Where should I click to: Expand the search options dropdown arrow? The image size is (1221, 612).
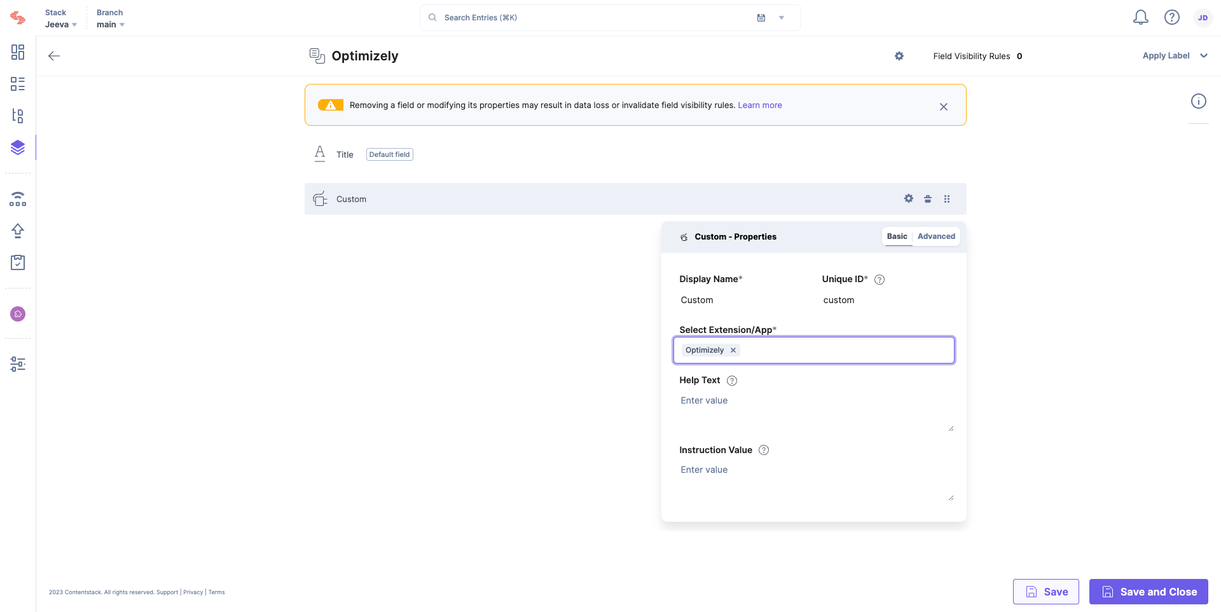coord(782,18)
